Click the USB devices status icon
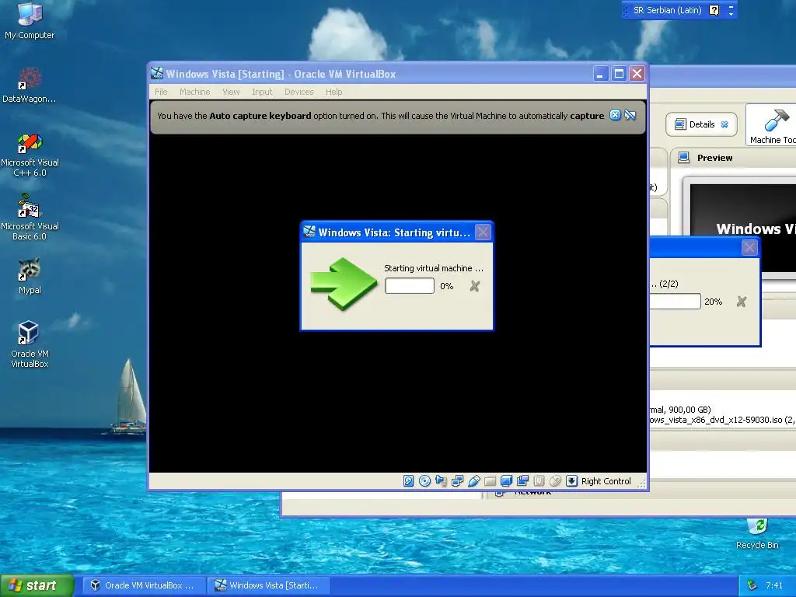This screenshot has width=796, height=597. click(x=473, y=480)
